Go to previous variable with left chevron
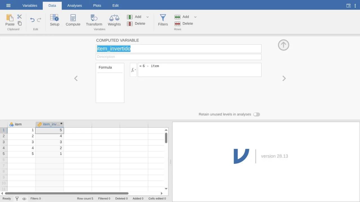360x202 pixels. pyautogui.click(x=76, y=78)
